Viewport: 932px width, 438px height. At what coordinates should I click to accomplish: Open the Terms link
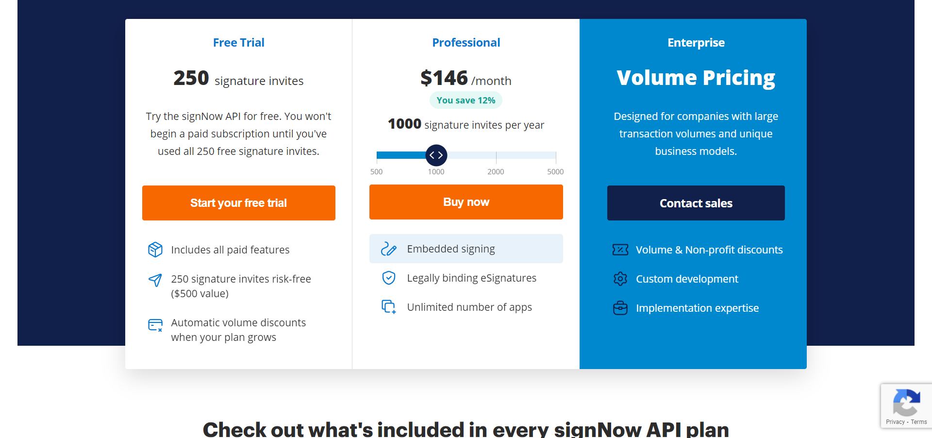click(x=919, y=422)
